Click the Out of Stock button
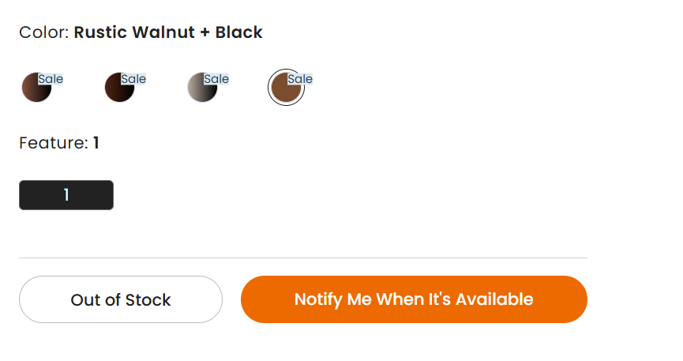 [x=121, y=299]
